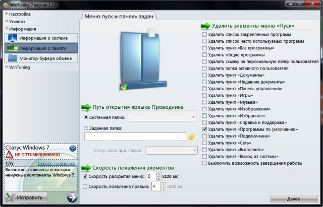323x207 pixels.
Task: Click the blue next-tip arrow icon
Action: click(72, 197)
